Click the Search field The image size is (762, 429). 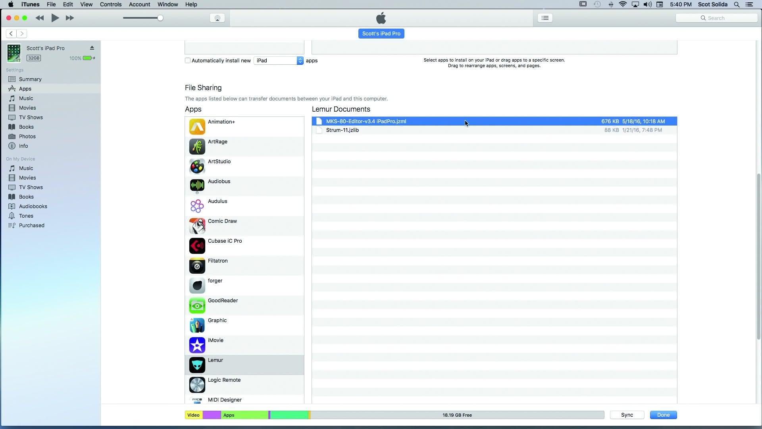[x=716, y=18]
